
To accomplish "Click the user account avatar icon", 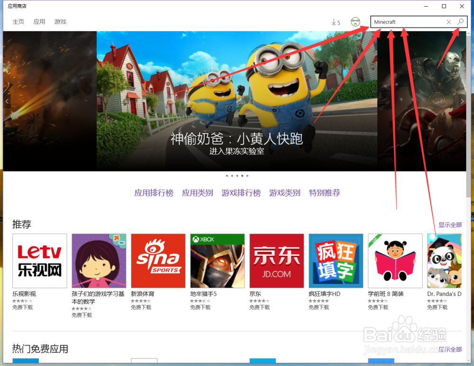I will [355, 21].
